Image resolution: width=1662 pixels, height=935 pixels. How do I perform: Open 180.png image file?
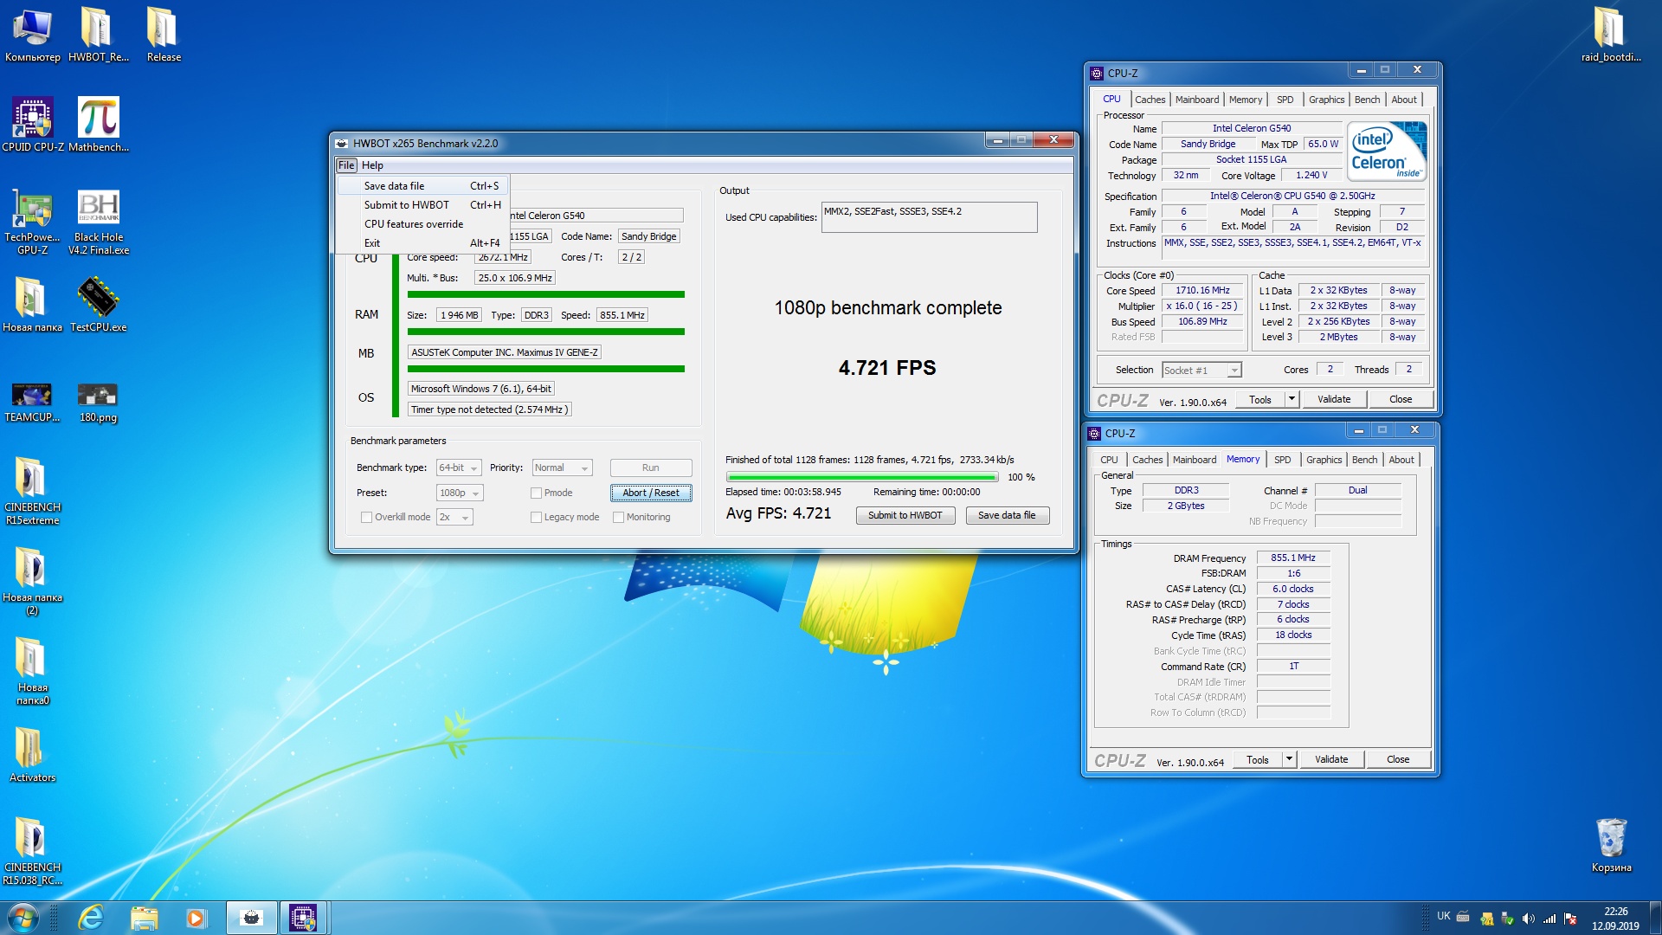click(x=98, y=403)
